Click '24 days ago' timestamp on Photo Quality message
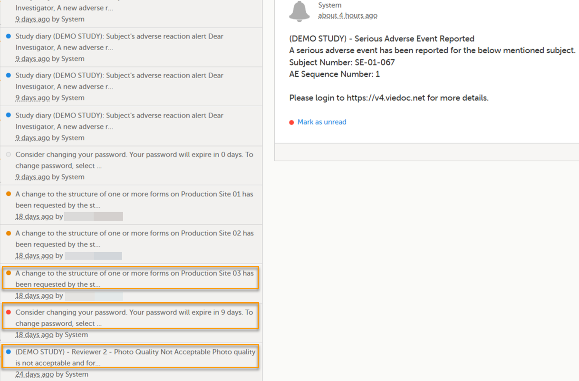 (x=34, y=374)
